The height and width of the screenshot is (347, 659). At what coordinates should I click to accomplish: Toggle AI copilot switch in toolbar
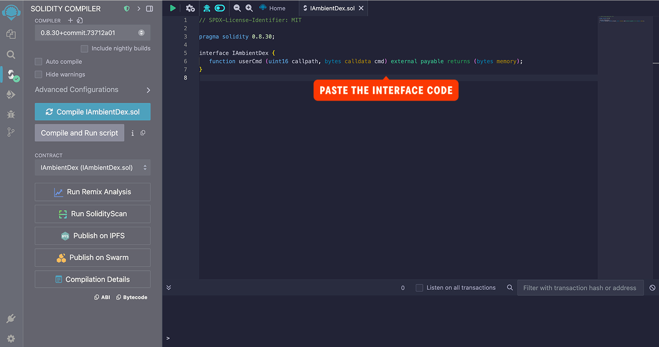[220, 8]
